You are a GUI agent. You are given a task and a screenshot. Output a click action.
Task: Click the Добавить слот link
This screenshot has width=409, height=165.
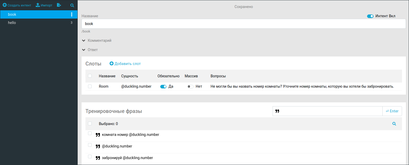[x=128, y=64]
